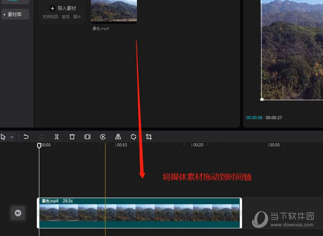Delete the selected clip with trash icon
Screen dimensions: 323x236
tap(72, 137)
